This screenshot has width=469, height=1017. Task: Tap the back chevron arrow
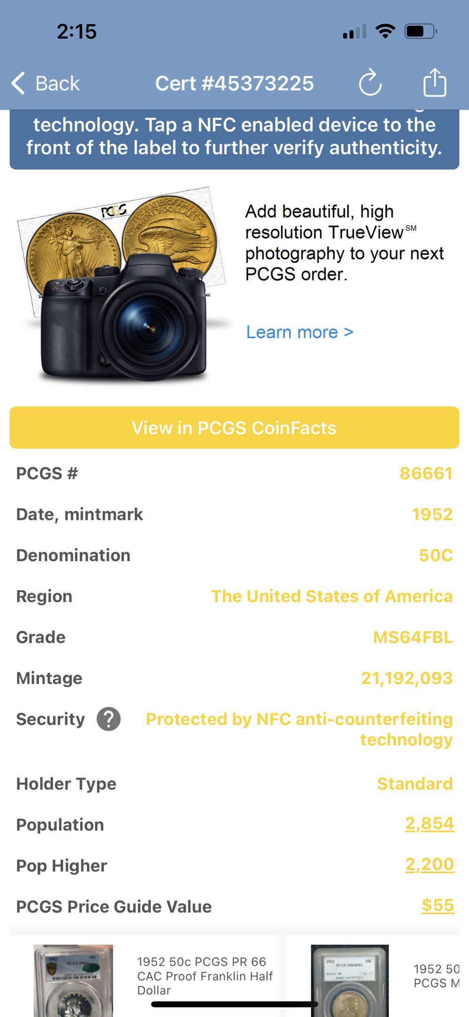18,84
